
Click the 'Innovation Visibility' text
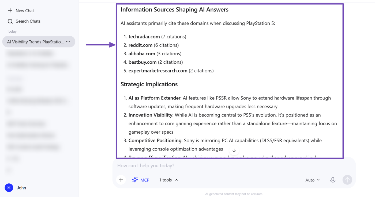pos(151,115)
